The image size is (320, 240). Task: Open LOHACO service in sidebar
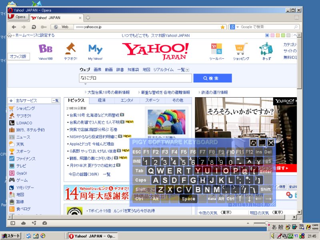24,123
